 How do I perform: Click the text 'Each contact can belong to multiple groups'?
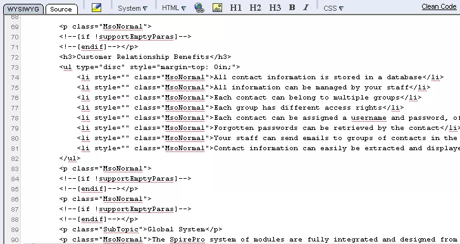tap(307, 98)
